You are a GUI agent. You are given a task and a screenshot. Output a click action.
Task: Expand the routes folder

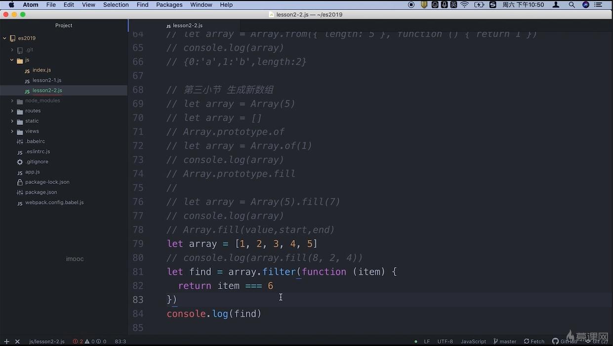coord(12,111)
